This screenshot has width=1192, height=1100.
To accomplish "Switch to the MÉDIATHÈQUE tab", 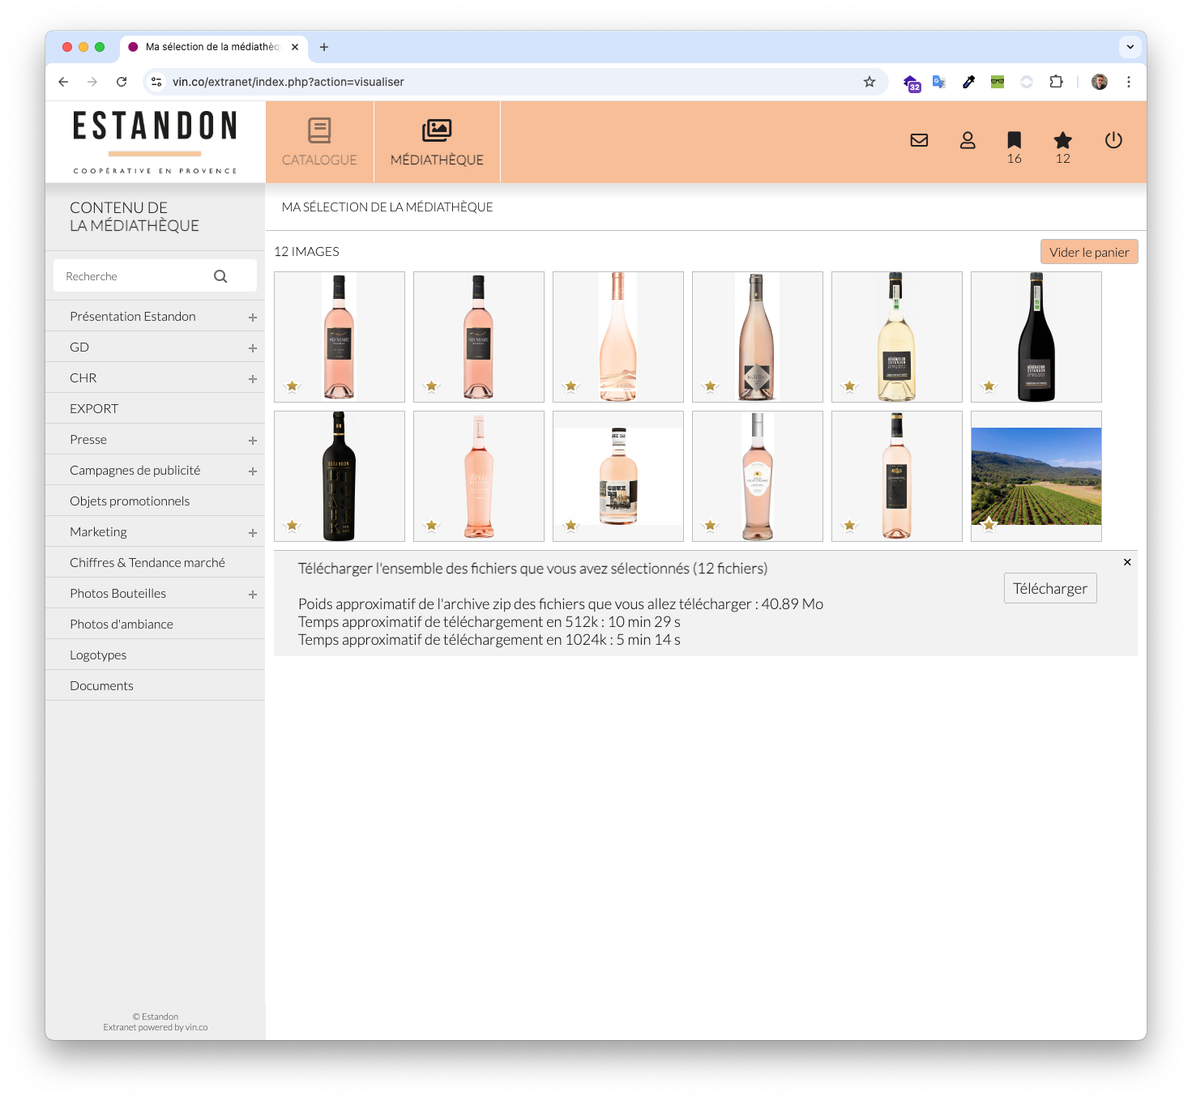I will [437, 143].
